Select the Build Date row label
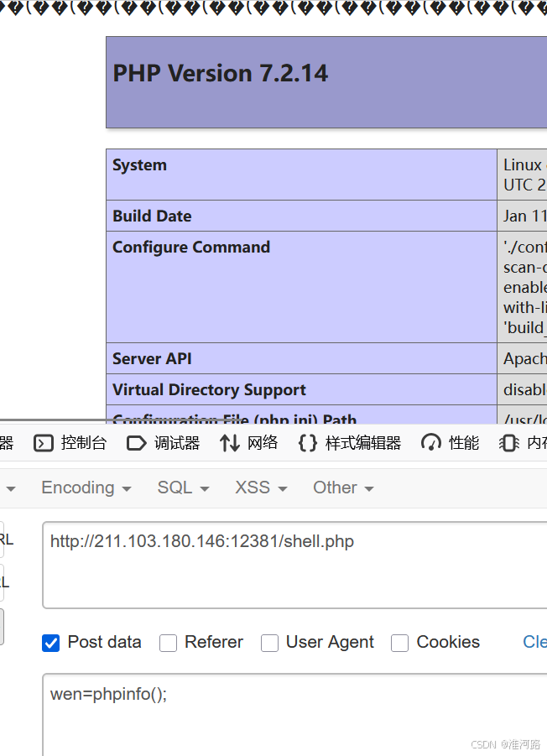 coord(152,216)
